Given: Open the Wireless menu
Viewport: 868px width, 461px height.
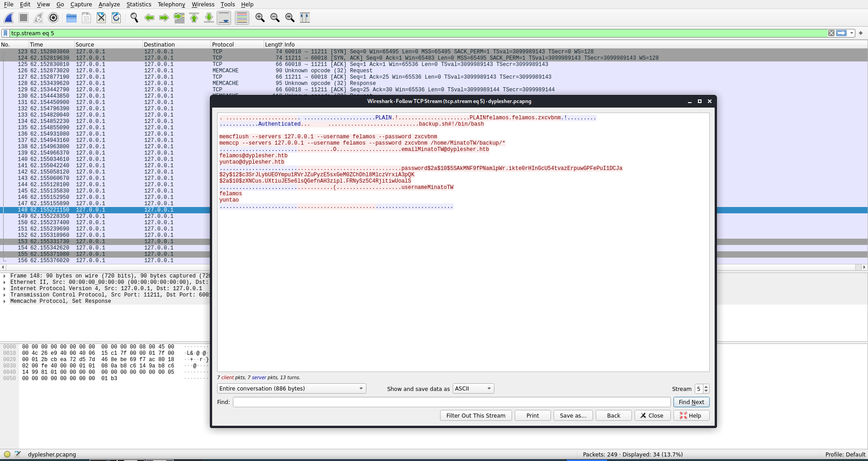Looking at the screenshot, I should (203, 4).
